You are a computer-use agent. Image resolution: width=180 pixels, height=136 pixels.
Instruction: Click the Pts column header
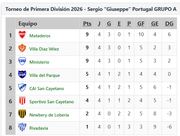87,24
